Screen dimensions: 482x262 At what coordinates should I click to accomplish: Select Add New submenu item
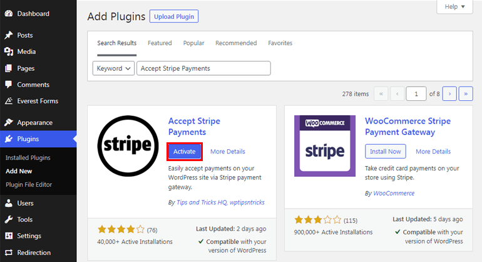(x=19, y=171)
